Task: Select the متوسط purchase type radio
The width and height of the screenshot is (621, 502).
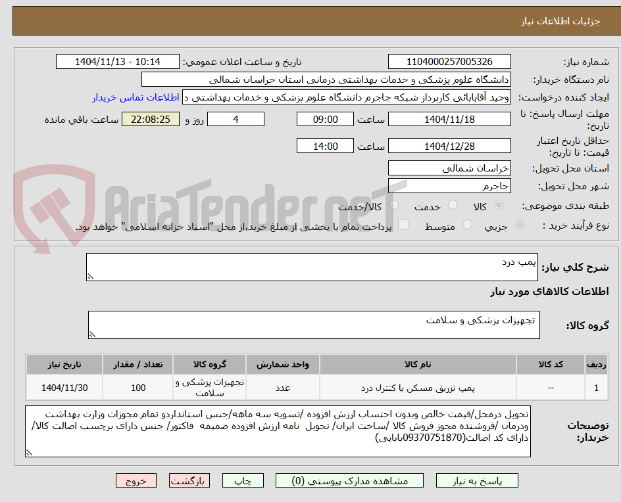Action: [x=467, y=225]
